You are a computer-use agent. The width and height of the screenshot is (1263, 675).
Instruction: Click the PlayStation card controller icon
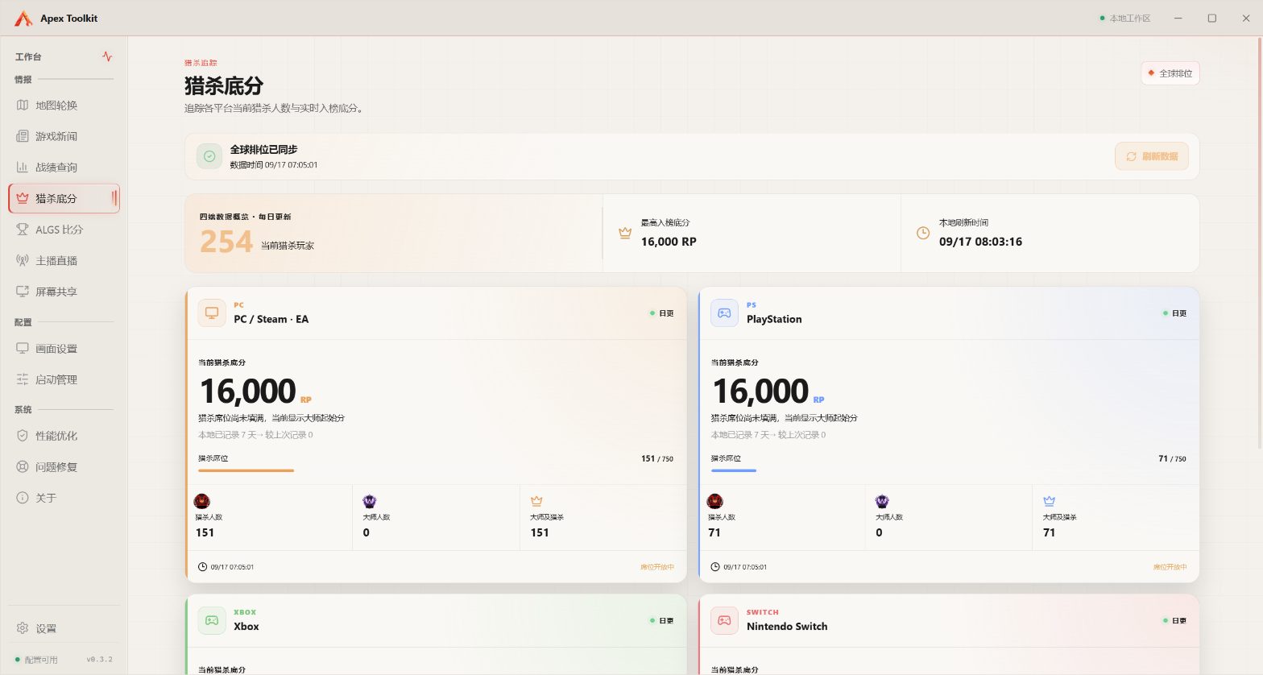point(724,313)
